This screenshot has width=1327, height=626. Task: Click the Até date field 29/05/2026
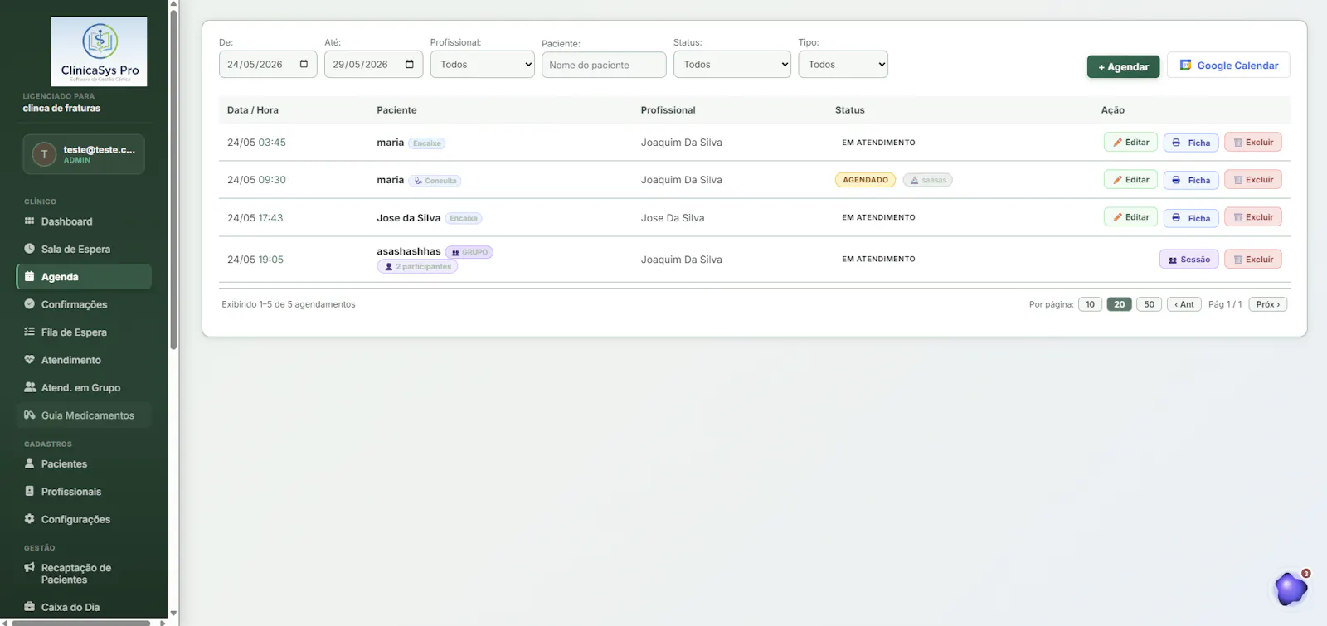coord(373,65)
